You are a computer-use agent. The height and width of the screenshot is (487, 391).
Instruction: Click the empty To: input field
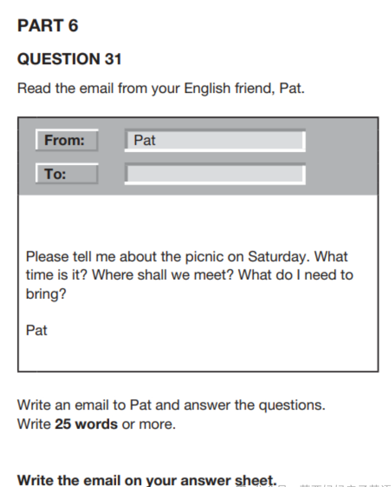pyautogui.click(x=215, y=174)
